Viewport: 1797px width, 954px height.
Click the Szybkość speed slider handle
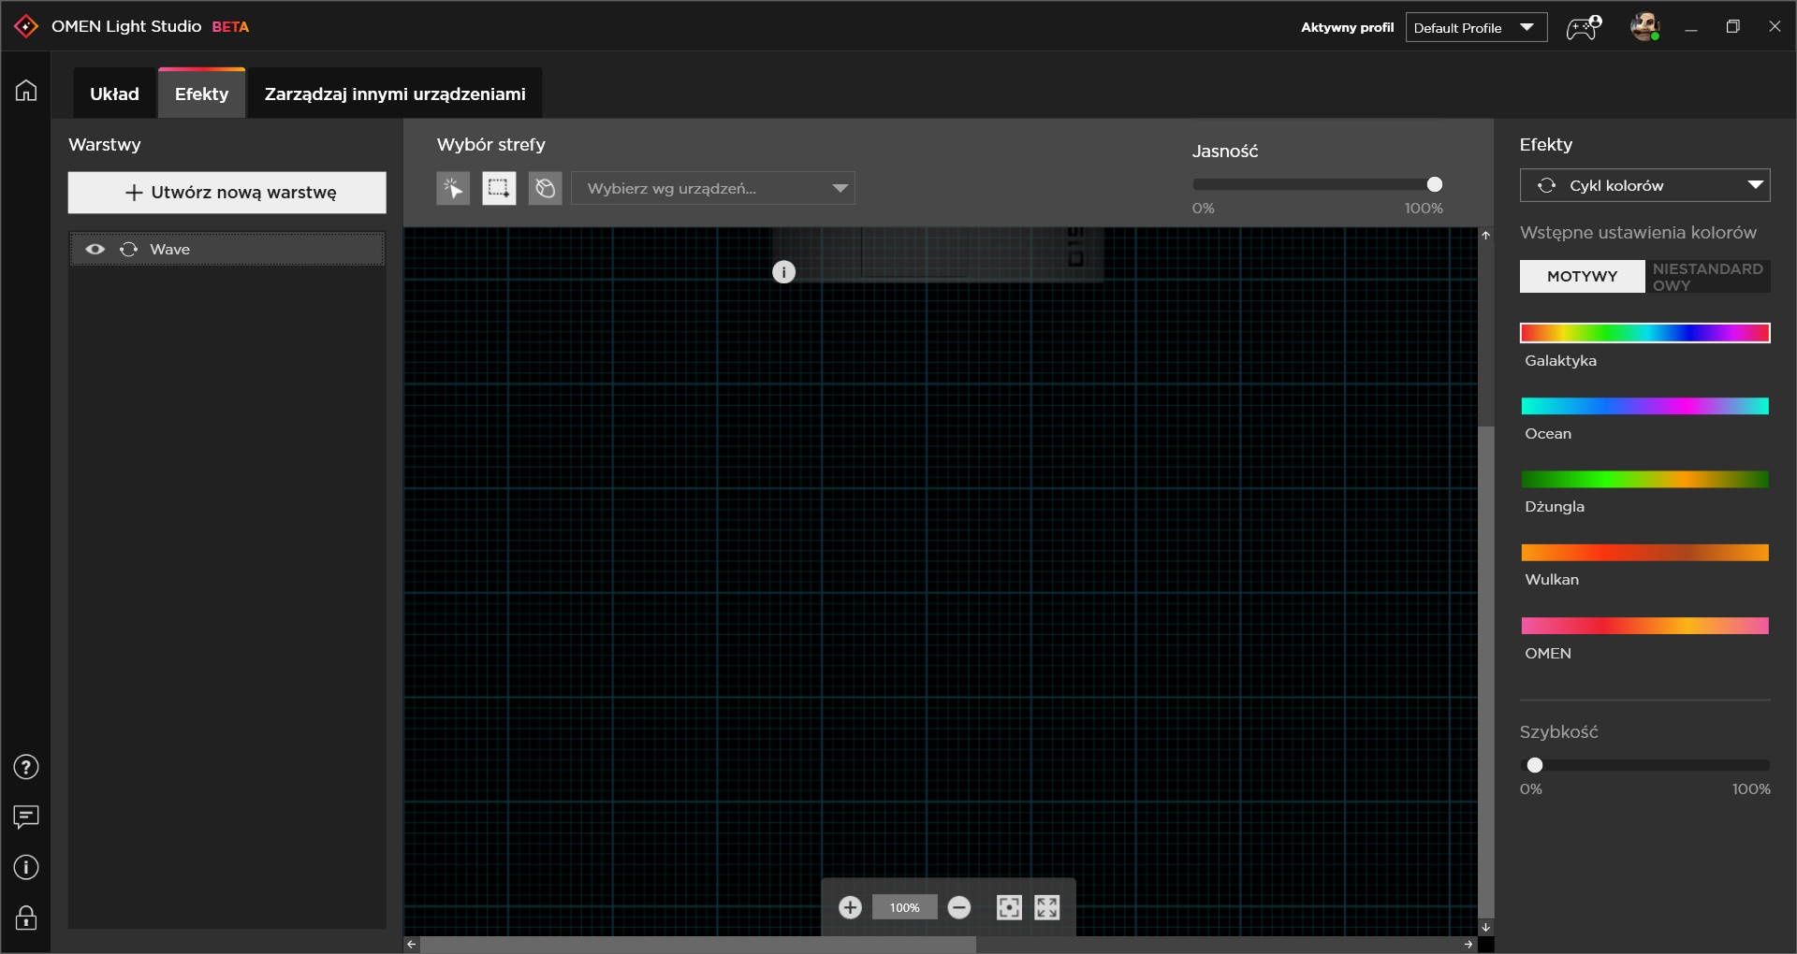click(1535, 765)
